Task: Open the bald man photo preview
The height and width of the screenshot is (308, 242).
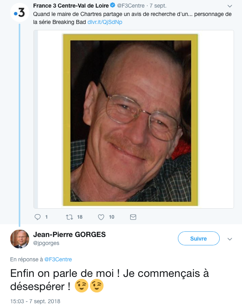Action: [131, 120]
